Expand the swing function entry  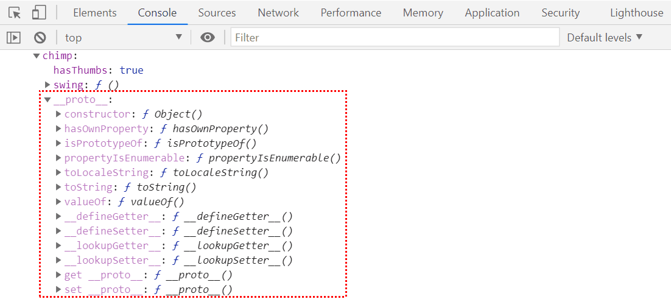point(47,85)
